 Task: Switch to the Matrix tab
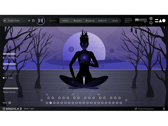(x=66, y=20)
